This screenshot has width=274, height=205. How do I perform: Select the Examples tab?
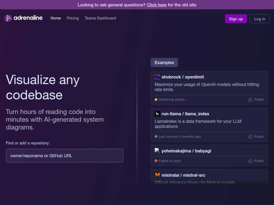[x=164, y=62]
